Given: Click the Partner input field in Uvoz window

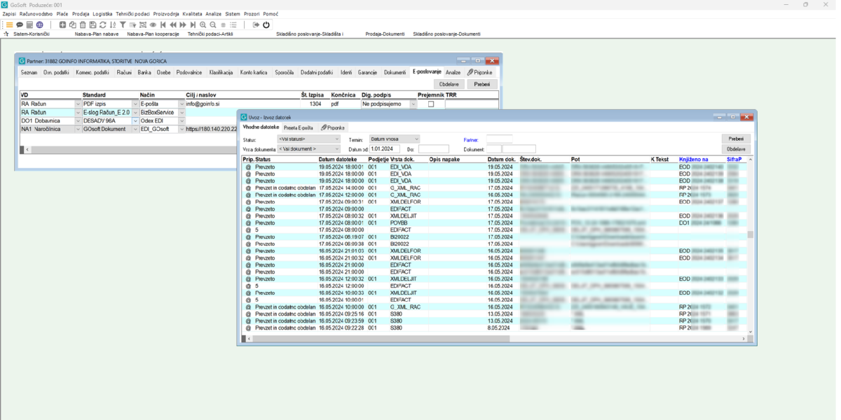Looking at the screenshot, I should coord(500,139).
